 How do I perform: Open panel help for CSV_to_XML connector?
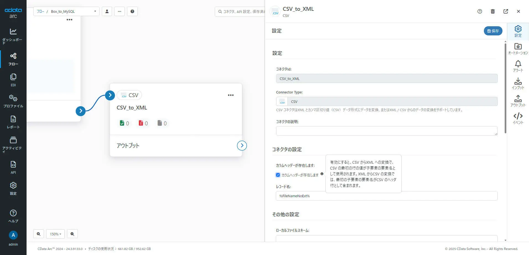pyautogui.click(x=480, y=11)
